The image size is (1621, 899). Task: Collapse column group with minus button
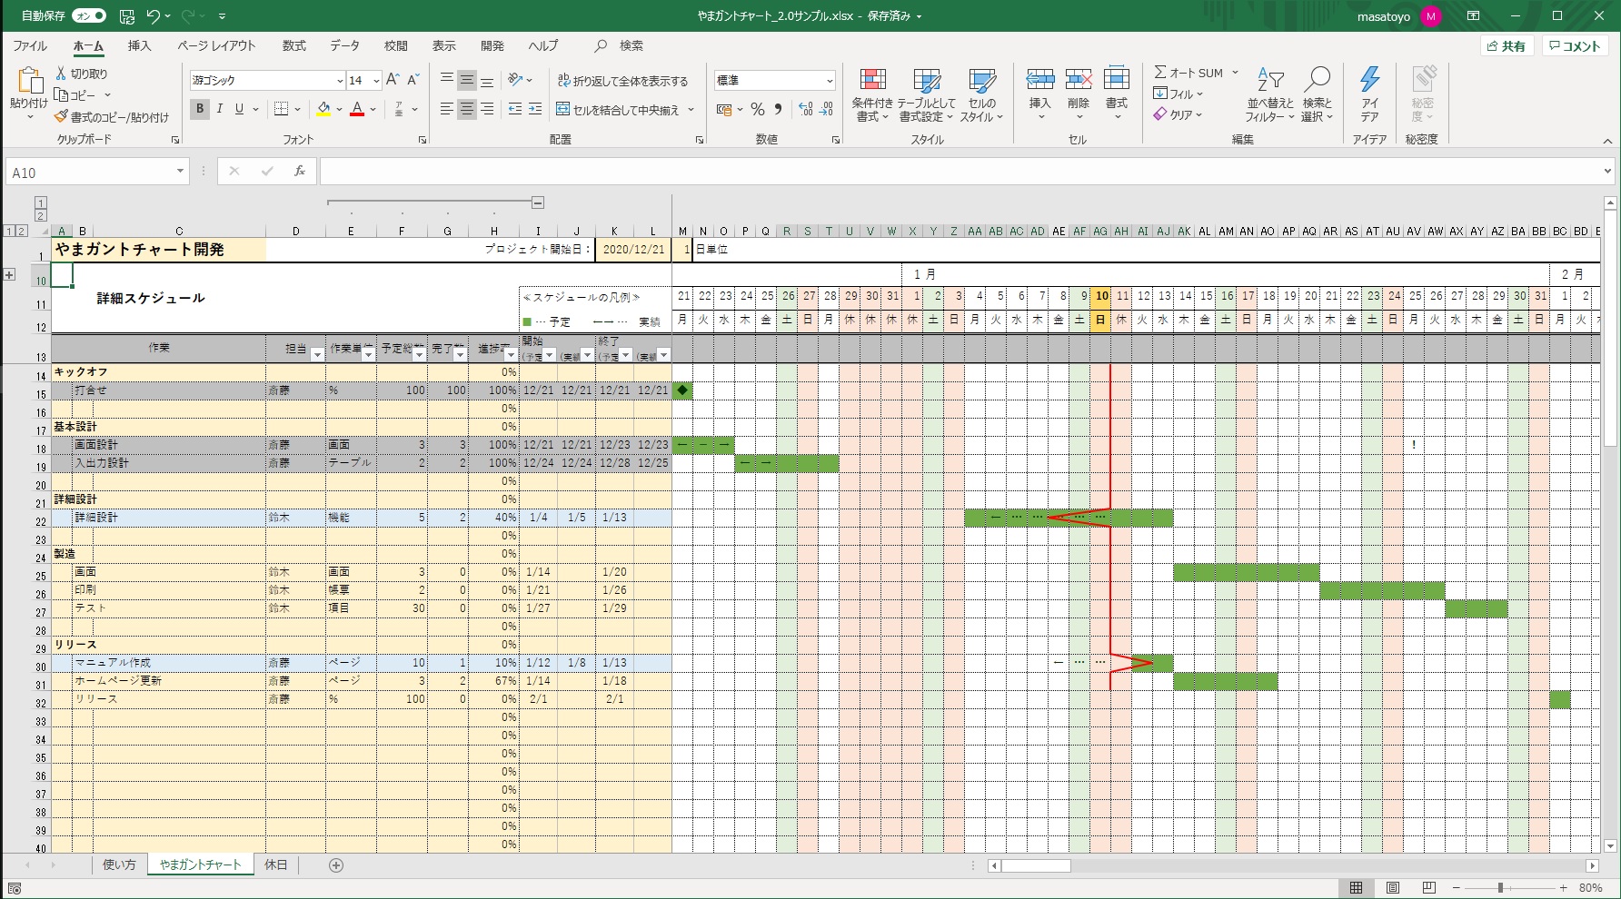538,203
